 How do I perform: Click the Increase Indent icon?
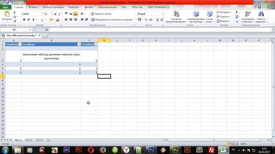point(86,20)
